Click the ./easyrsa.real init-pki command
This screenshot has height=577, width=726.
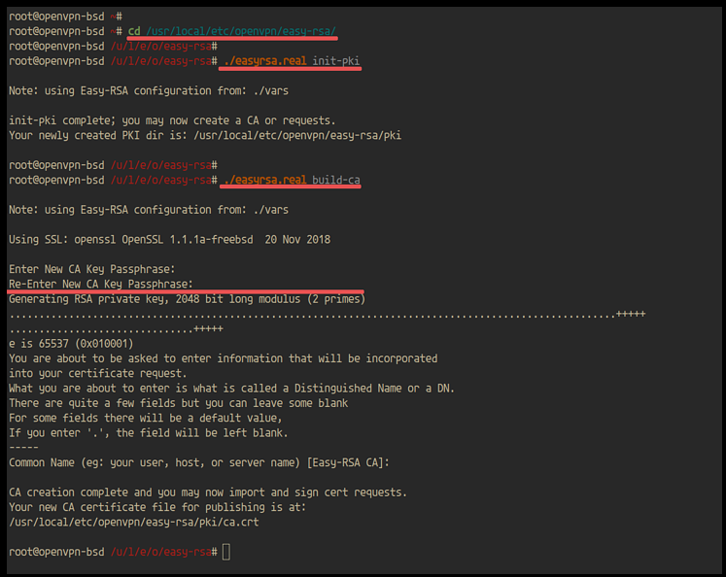click(x=291, y=60)
